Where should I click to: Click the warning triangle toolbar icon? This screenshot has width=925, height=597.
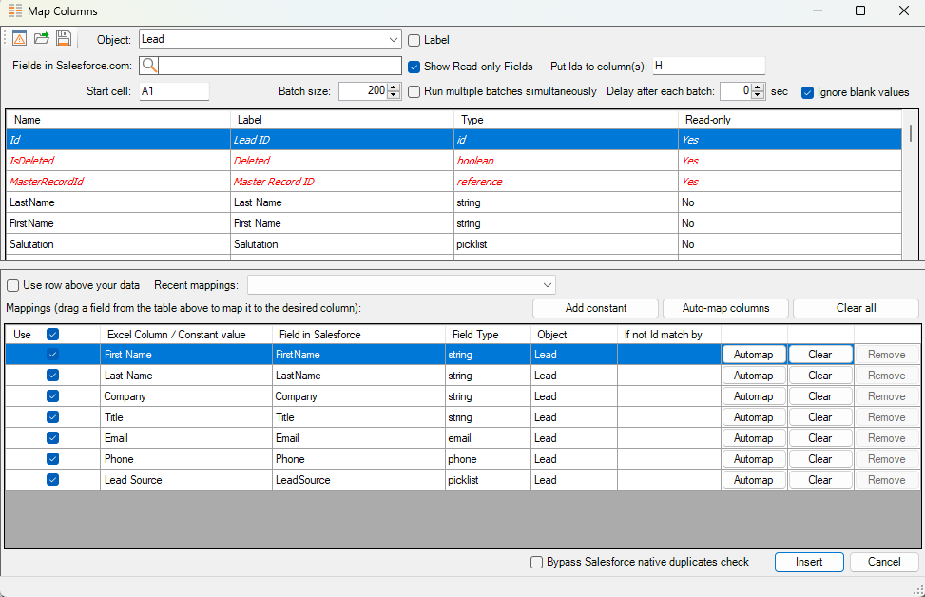click(x=20, y=39)
